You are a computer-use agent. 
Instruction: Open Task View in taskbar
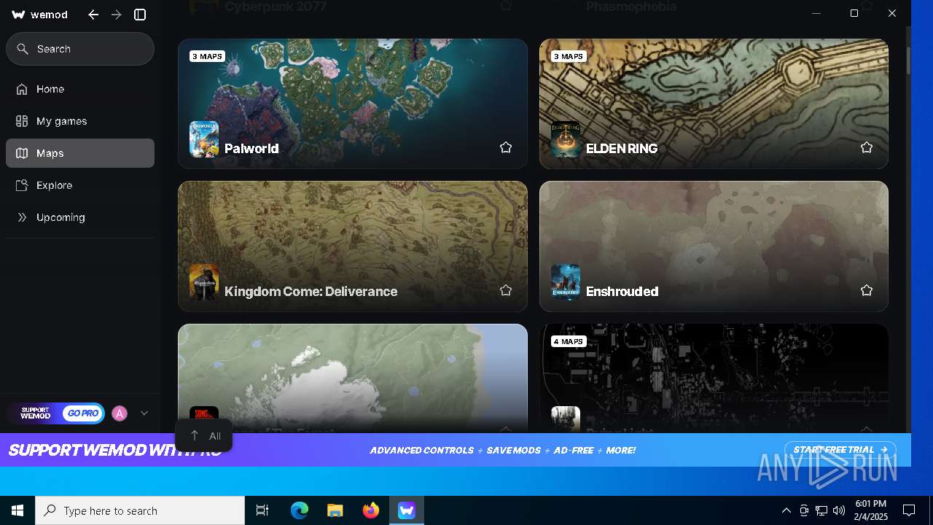262,510
